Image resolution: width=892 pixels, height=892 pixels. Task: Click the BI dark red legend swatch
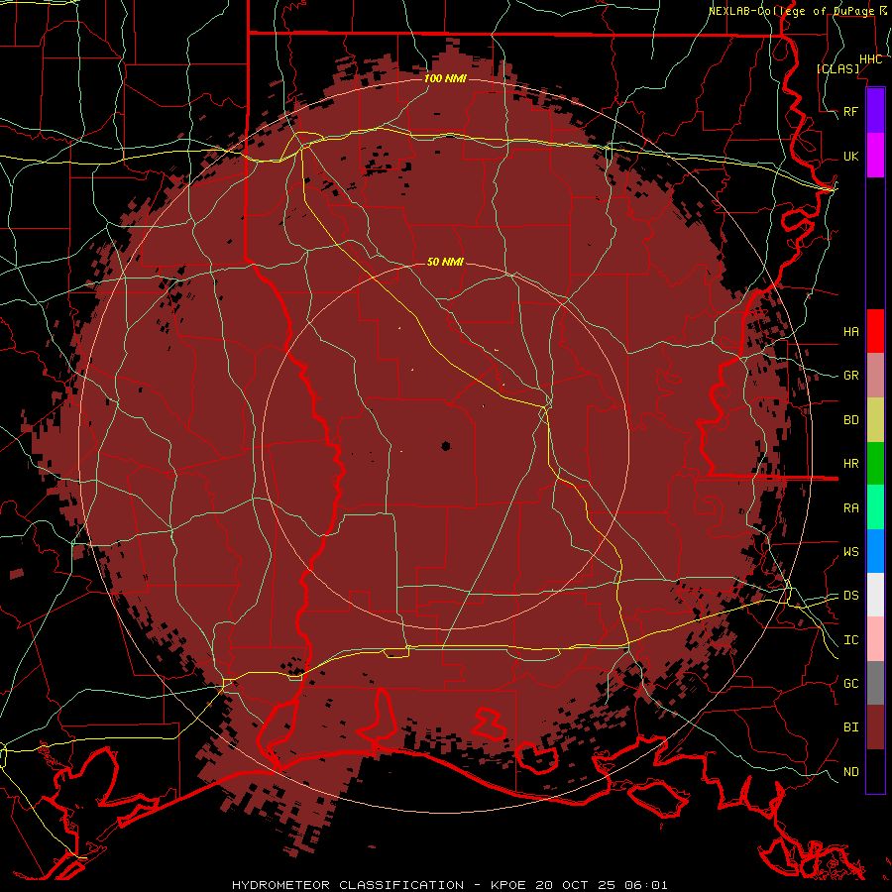click(875, 727)
